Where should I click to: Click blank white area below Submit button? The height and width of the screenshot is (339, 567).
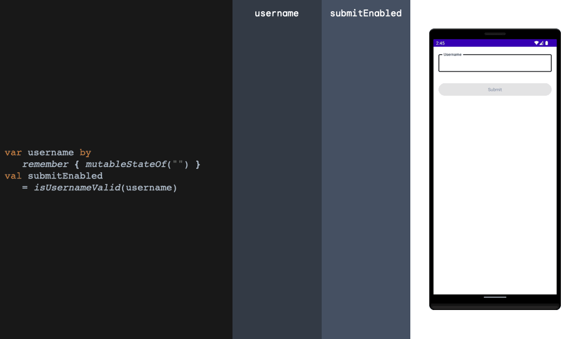495,195
